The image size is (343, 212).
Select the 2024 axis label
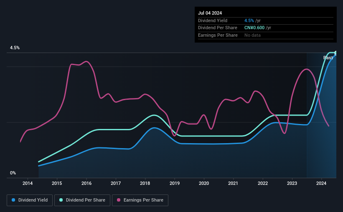(x=321, y=183)
